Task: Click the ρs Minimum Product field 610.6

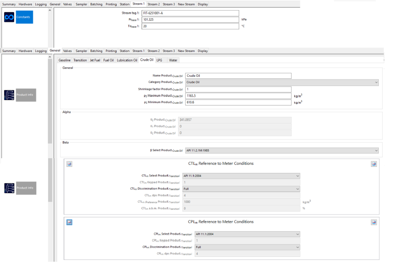Action: click(x=238, y=102)
